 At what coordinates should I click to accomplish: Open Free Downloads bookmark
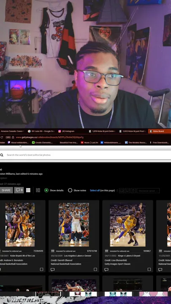(x=159, y=143)
